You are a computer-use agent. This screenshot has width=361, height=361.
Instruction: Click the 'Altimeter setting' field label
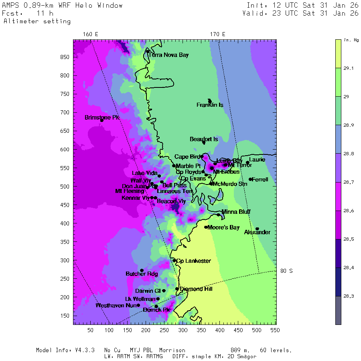click(x=37, y=21)
